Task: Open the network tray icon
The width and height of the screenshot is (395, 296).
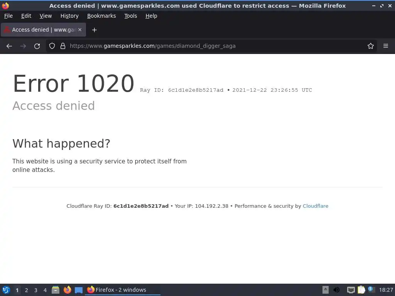Action: tap(351, 290)
